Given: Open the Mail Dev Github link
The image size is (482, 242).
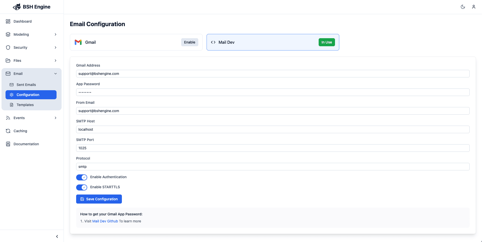Looking at the screenshot, I should [x=105, y=221].
